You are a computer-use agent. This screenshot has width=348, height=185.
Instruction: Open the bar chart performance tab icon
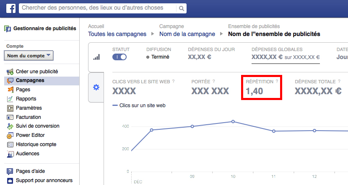click(96, 57)
